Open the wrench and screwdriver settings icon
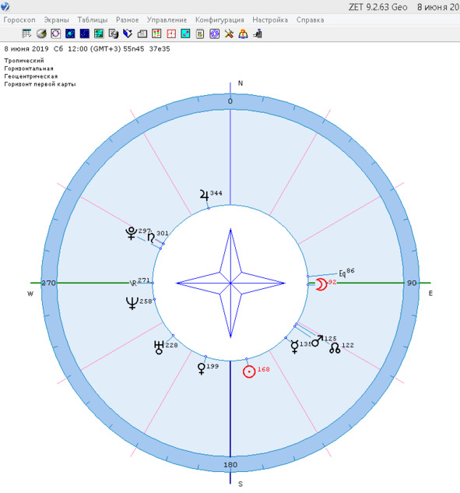The width and height of the screenshot is (460, 493). click(229, 33)
